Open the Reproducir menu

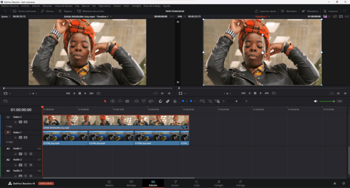tap(104, 6)
